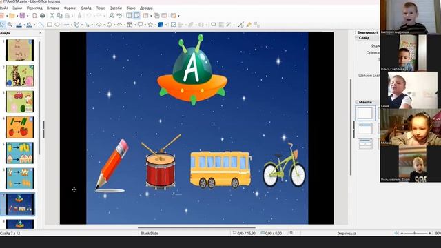This screenshot has height=248, width=441.
Task: Toggle the Shadow icon in drawing toolbar
Action: [x=214, y=25]
